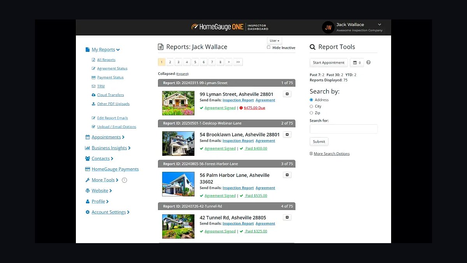The image size is (467, 263).
Task: Click the Expand link next to Collapsed
Action: point(182,74)
